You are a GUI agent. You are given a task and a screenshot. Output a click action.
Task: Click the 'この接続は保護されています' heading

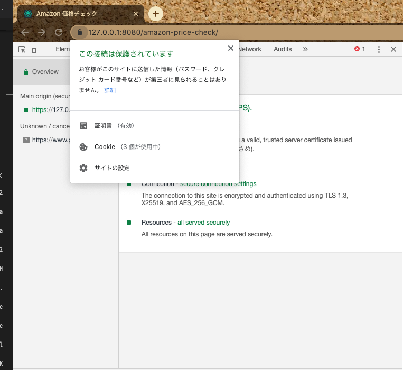click(126, 54)
